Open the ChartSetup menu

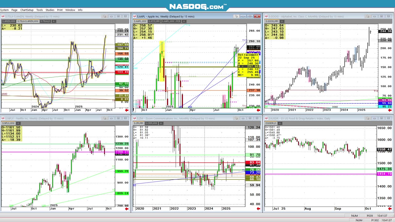(27, 10)
